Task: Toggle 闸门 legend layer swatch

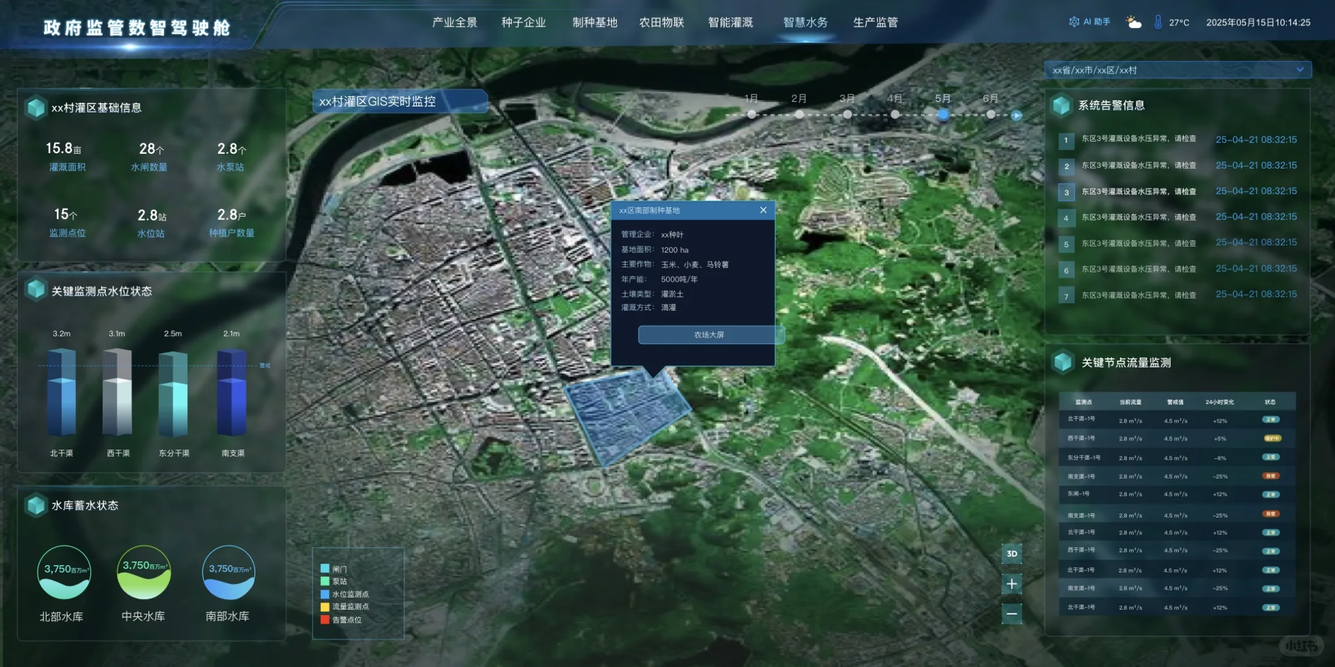Action: click(x=325, y=569)
